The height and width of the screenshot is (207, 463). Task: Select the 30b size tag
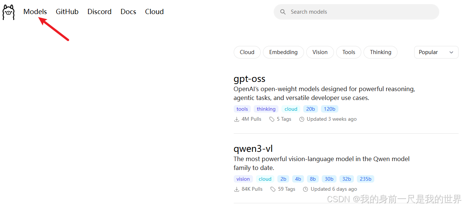tap(329, 179)
